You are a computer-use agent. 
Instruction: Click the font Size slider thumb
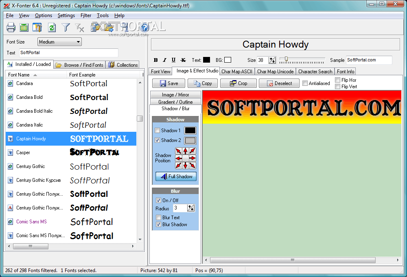(x=286, y=59)
